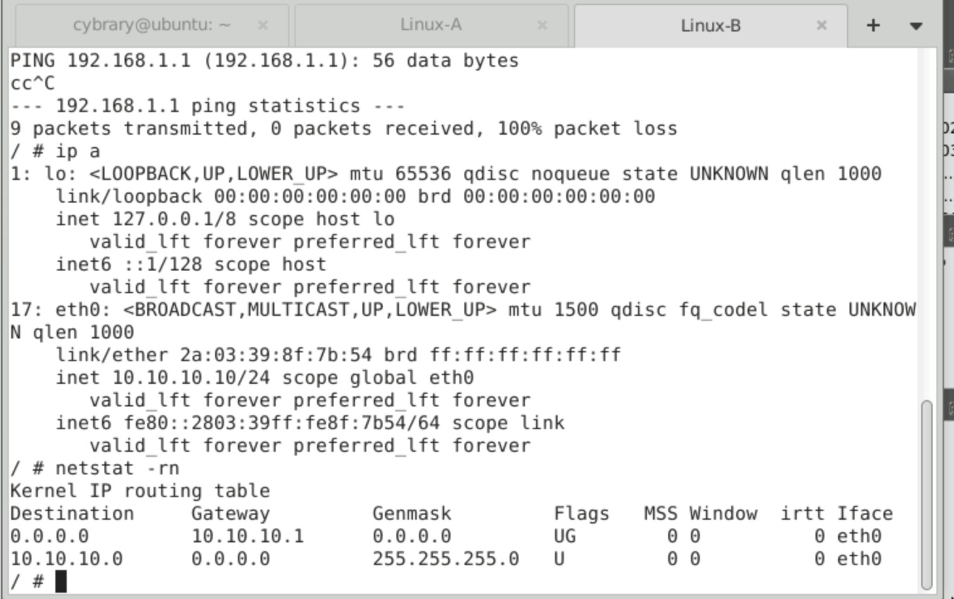Click the 'ip a' command text
Screen dimensions: 954x599
77,151
